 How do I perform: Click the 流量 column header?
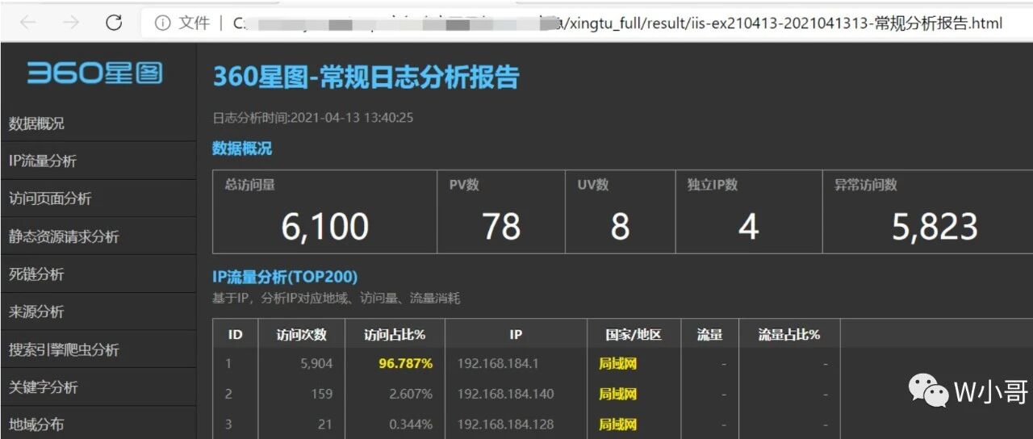[709, 334]
